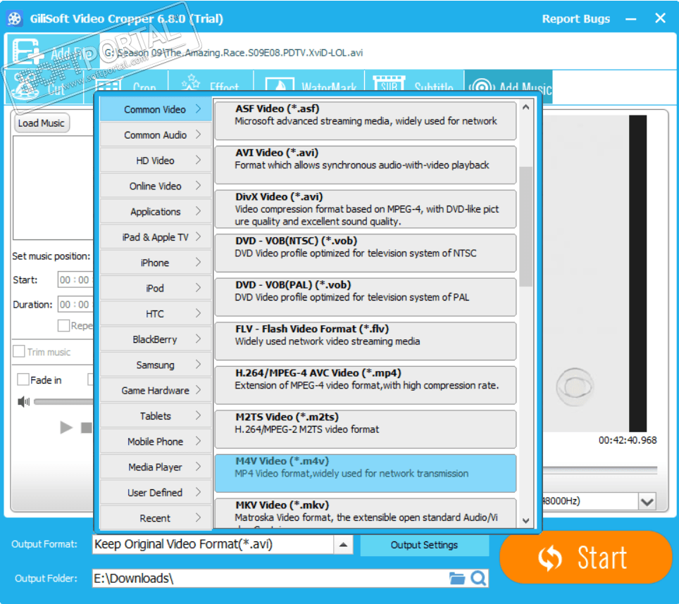
Task: Click the music Duration time field
Action: tap(75, 305)
